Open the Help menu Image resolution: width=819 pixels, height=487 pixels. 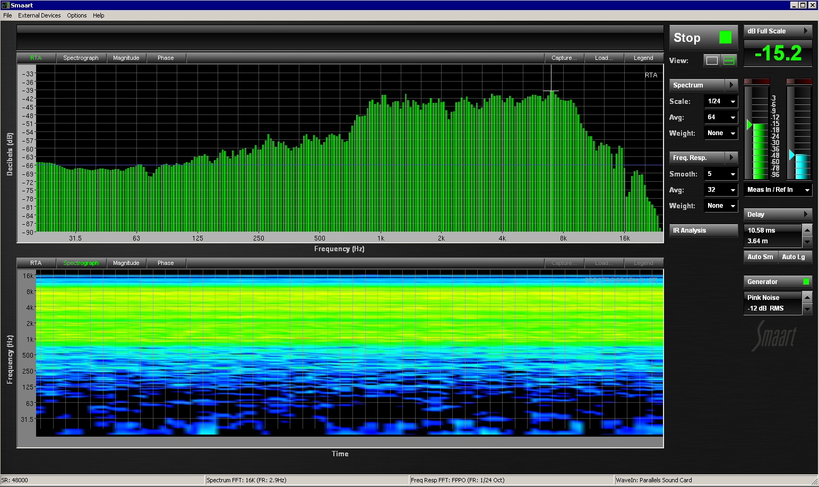pyautogui.click(x=99, y=15)
